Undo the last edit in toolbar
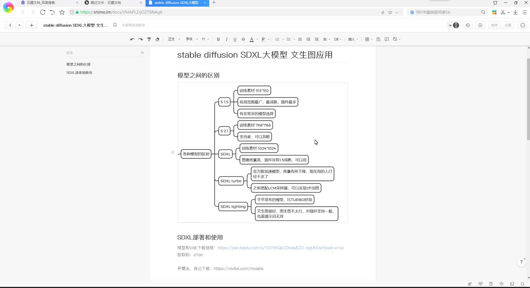Screen dimensions: 530x288 click(x=132, y=39)
